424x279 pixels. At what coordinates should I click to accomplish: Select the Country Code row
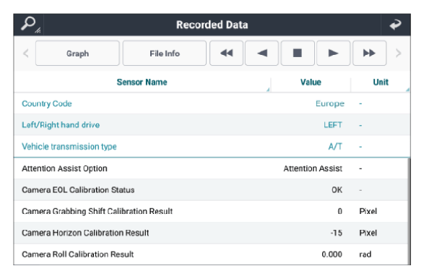tap(212, 103)
